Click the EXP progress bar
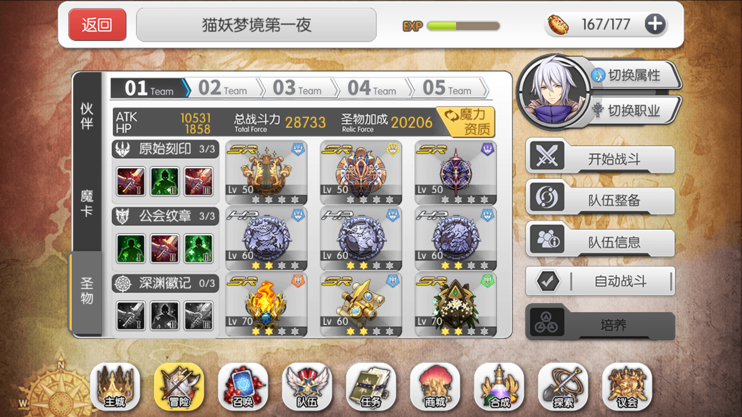742x417 pixels. pos(463,26)
